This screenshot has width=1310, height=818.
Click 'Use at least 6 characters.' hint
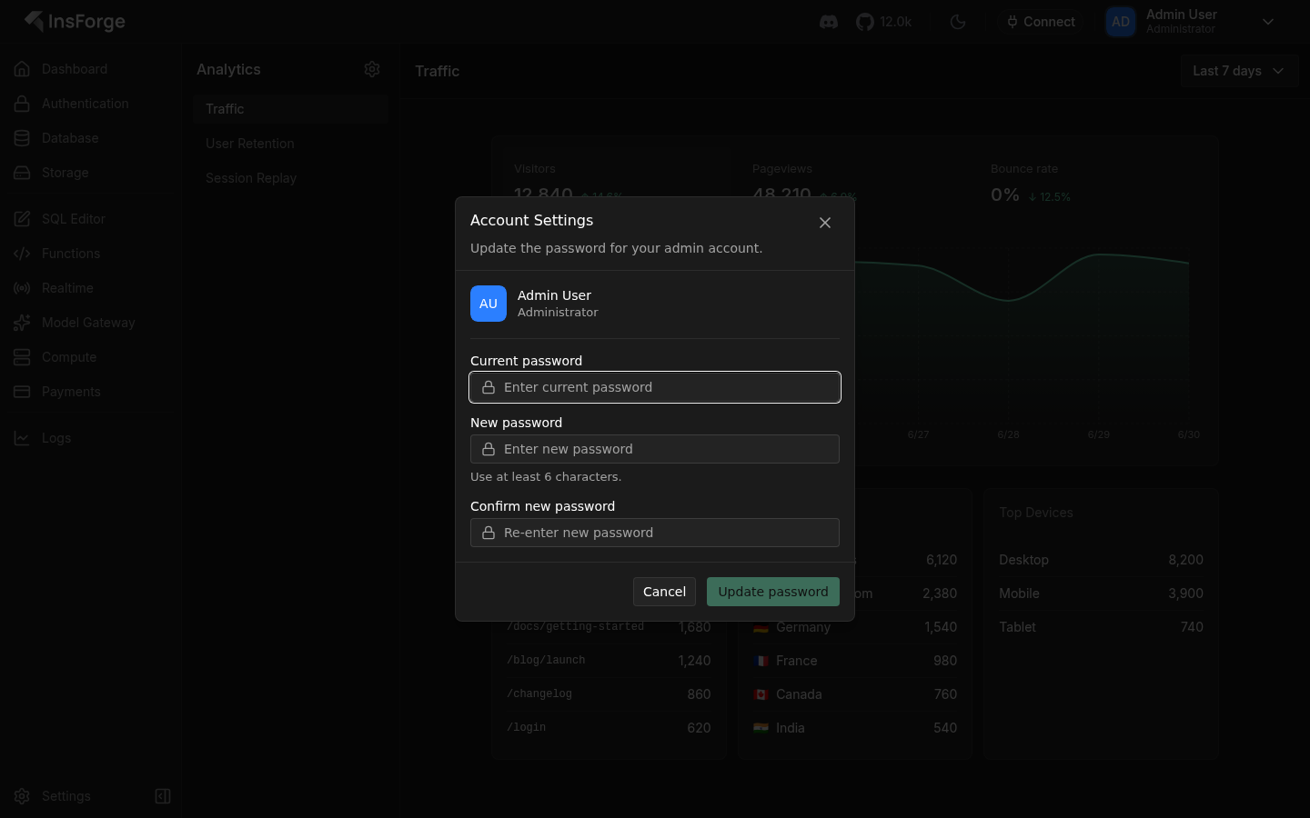tap(546, 477)
